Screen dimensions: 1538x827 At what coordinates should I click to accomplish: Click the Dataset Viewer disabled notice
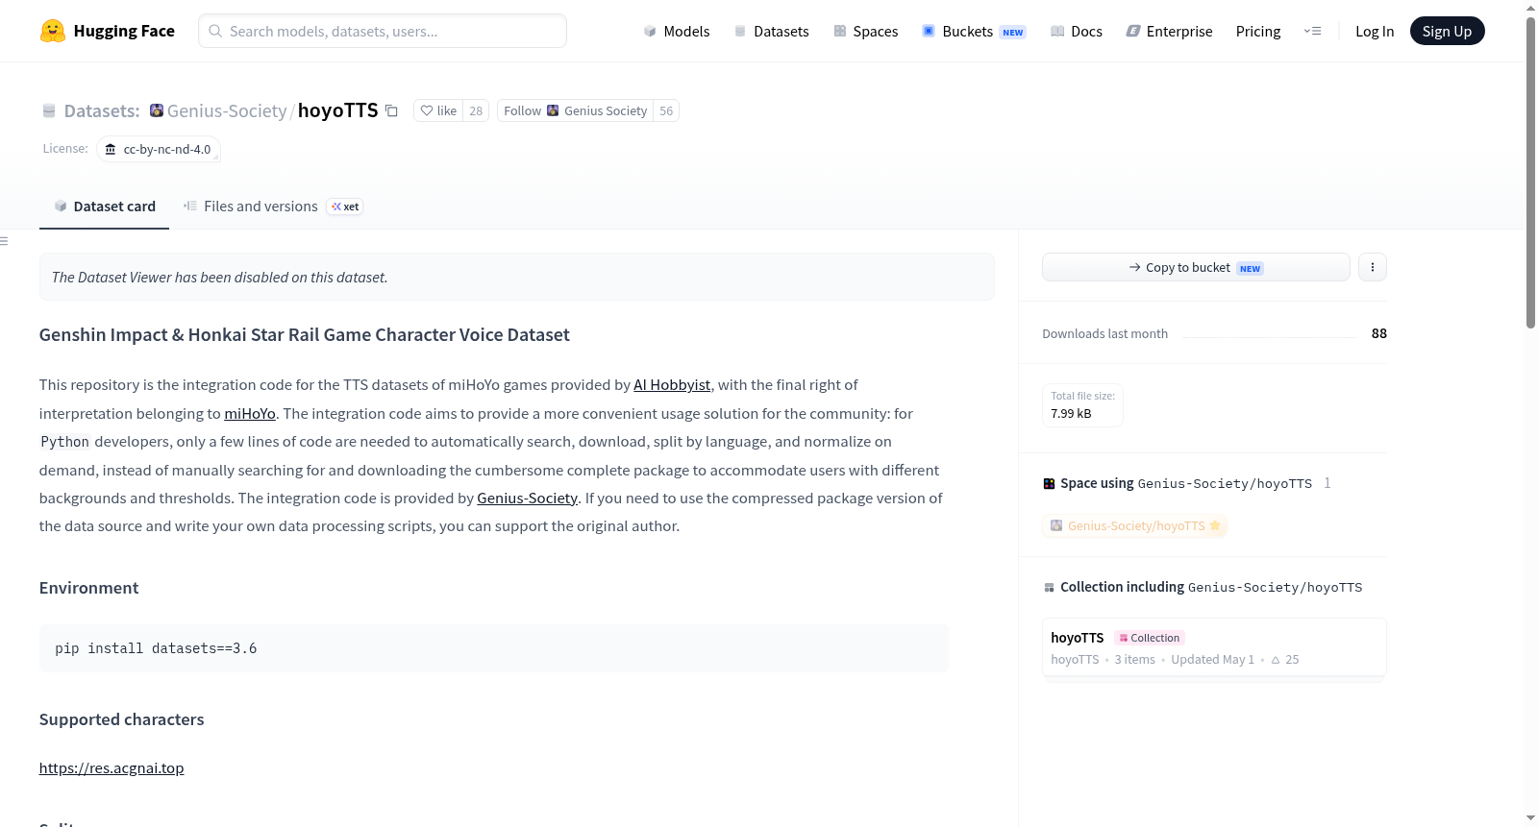[x=517, y=277]
